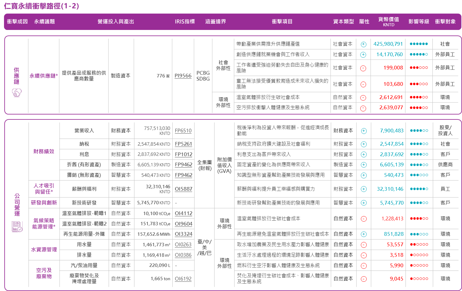
Task: Click the minus icon beside 199,008
Action: pos(363,68)
